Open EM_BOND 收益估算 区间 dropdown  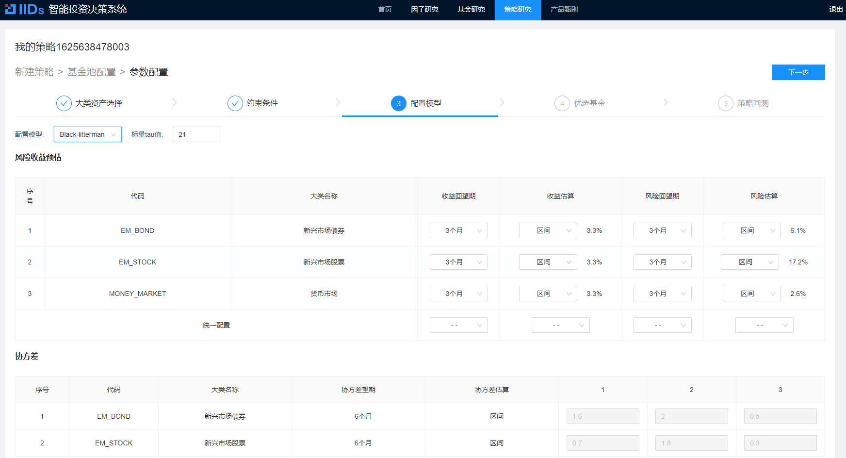tap(548, 230)
